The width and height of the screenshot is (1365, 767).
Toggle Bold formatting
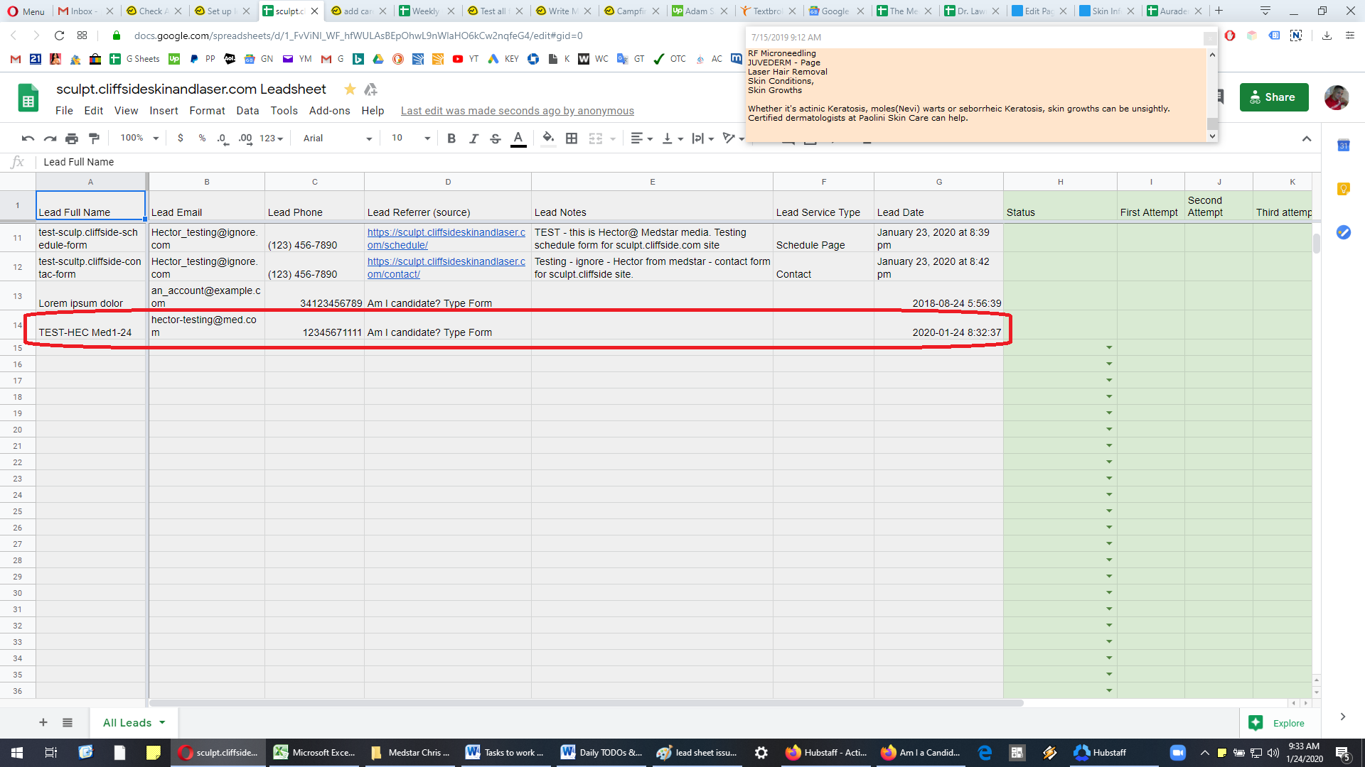pyautogui.click(x=451, y=138)
